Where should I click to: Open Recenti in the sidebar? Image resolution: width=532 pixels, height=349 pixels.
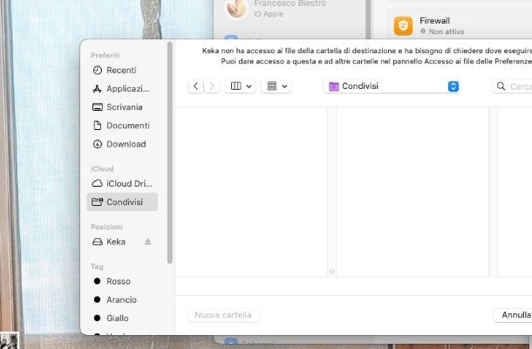pyautogui.click(x=122, y=71)
